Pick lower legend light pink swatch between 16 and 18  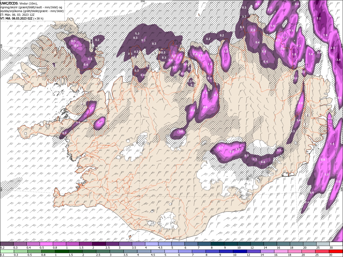tap(281, 251)
